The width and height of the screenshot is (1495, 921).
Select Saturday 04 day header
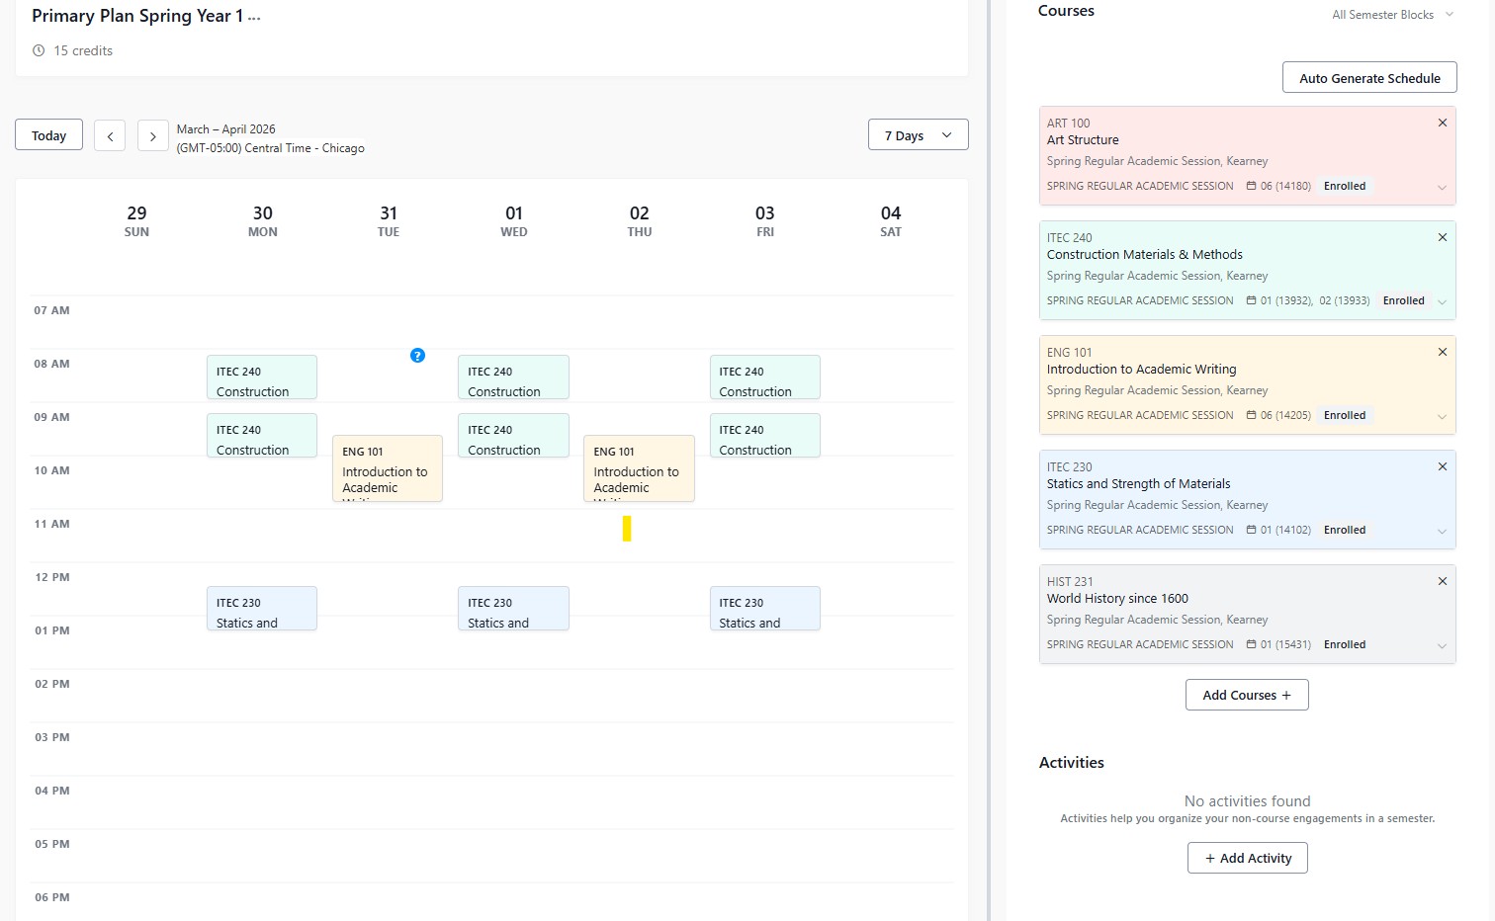pos(891,221)
